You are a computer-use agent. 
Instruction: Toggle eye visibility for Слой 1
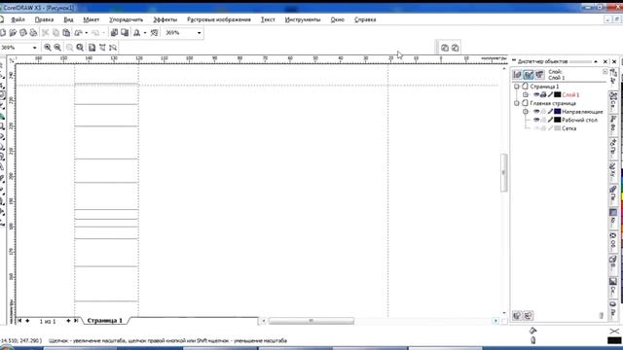point(536,95)
